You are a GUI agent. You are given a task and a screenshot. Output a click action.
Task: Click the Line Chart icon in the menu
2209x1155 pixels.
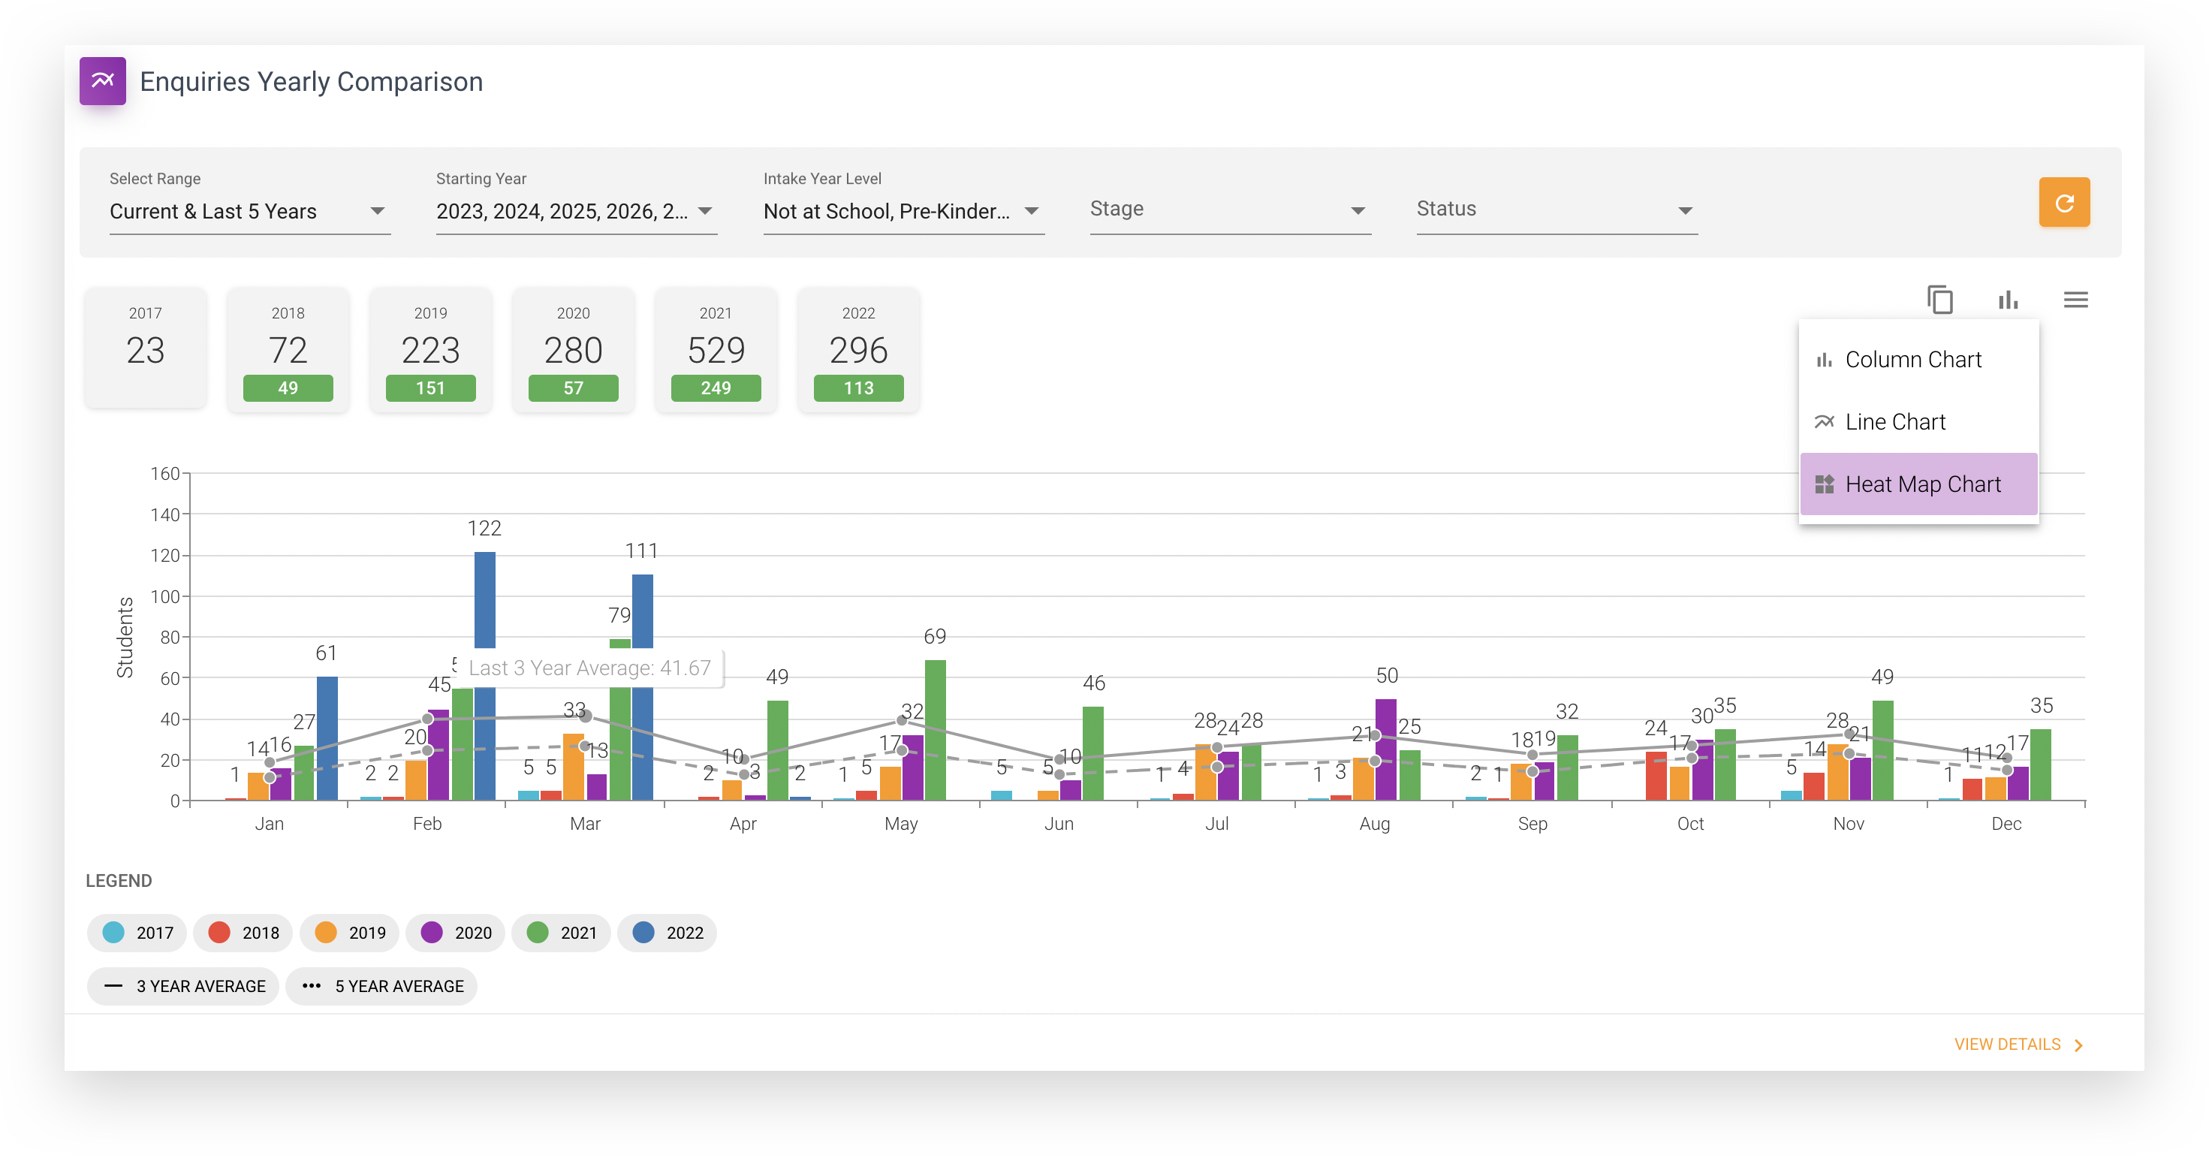click(1825, 421)
